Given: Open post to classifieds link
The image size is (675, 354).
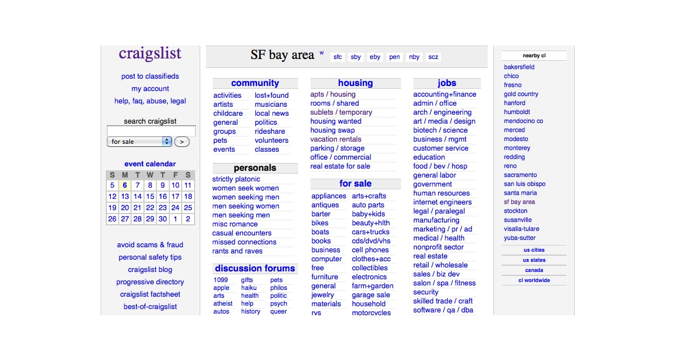Looking at the screenshot, I should coord(150,76).
